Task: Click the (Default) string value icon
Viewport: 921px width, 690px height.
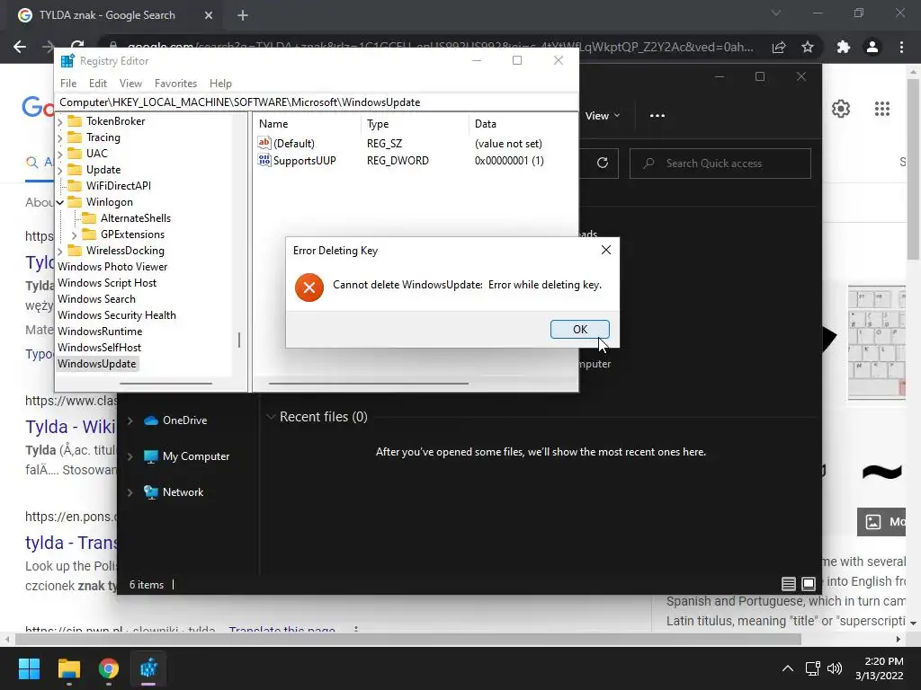Action: [x=264, y=143]
